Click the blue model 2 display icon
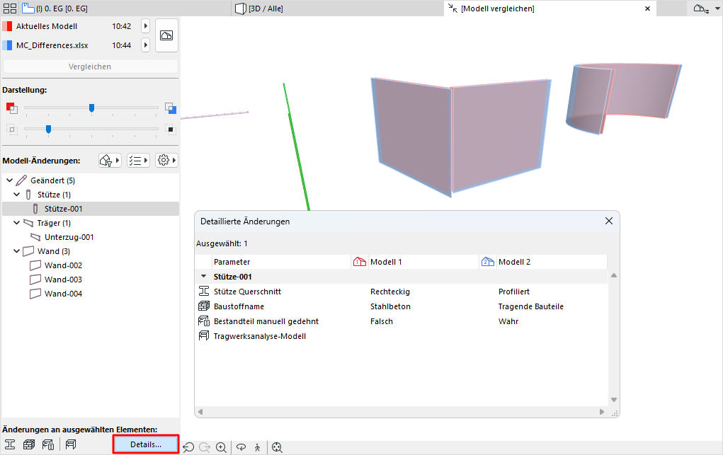Viewport: 723px width, 455px height. pos(171,108)
